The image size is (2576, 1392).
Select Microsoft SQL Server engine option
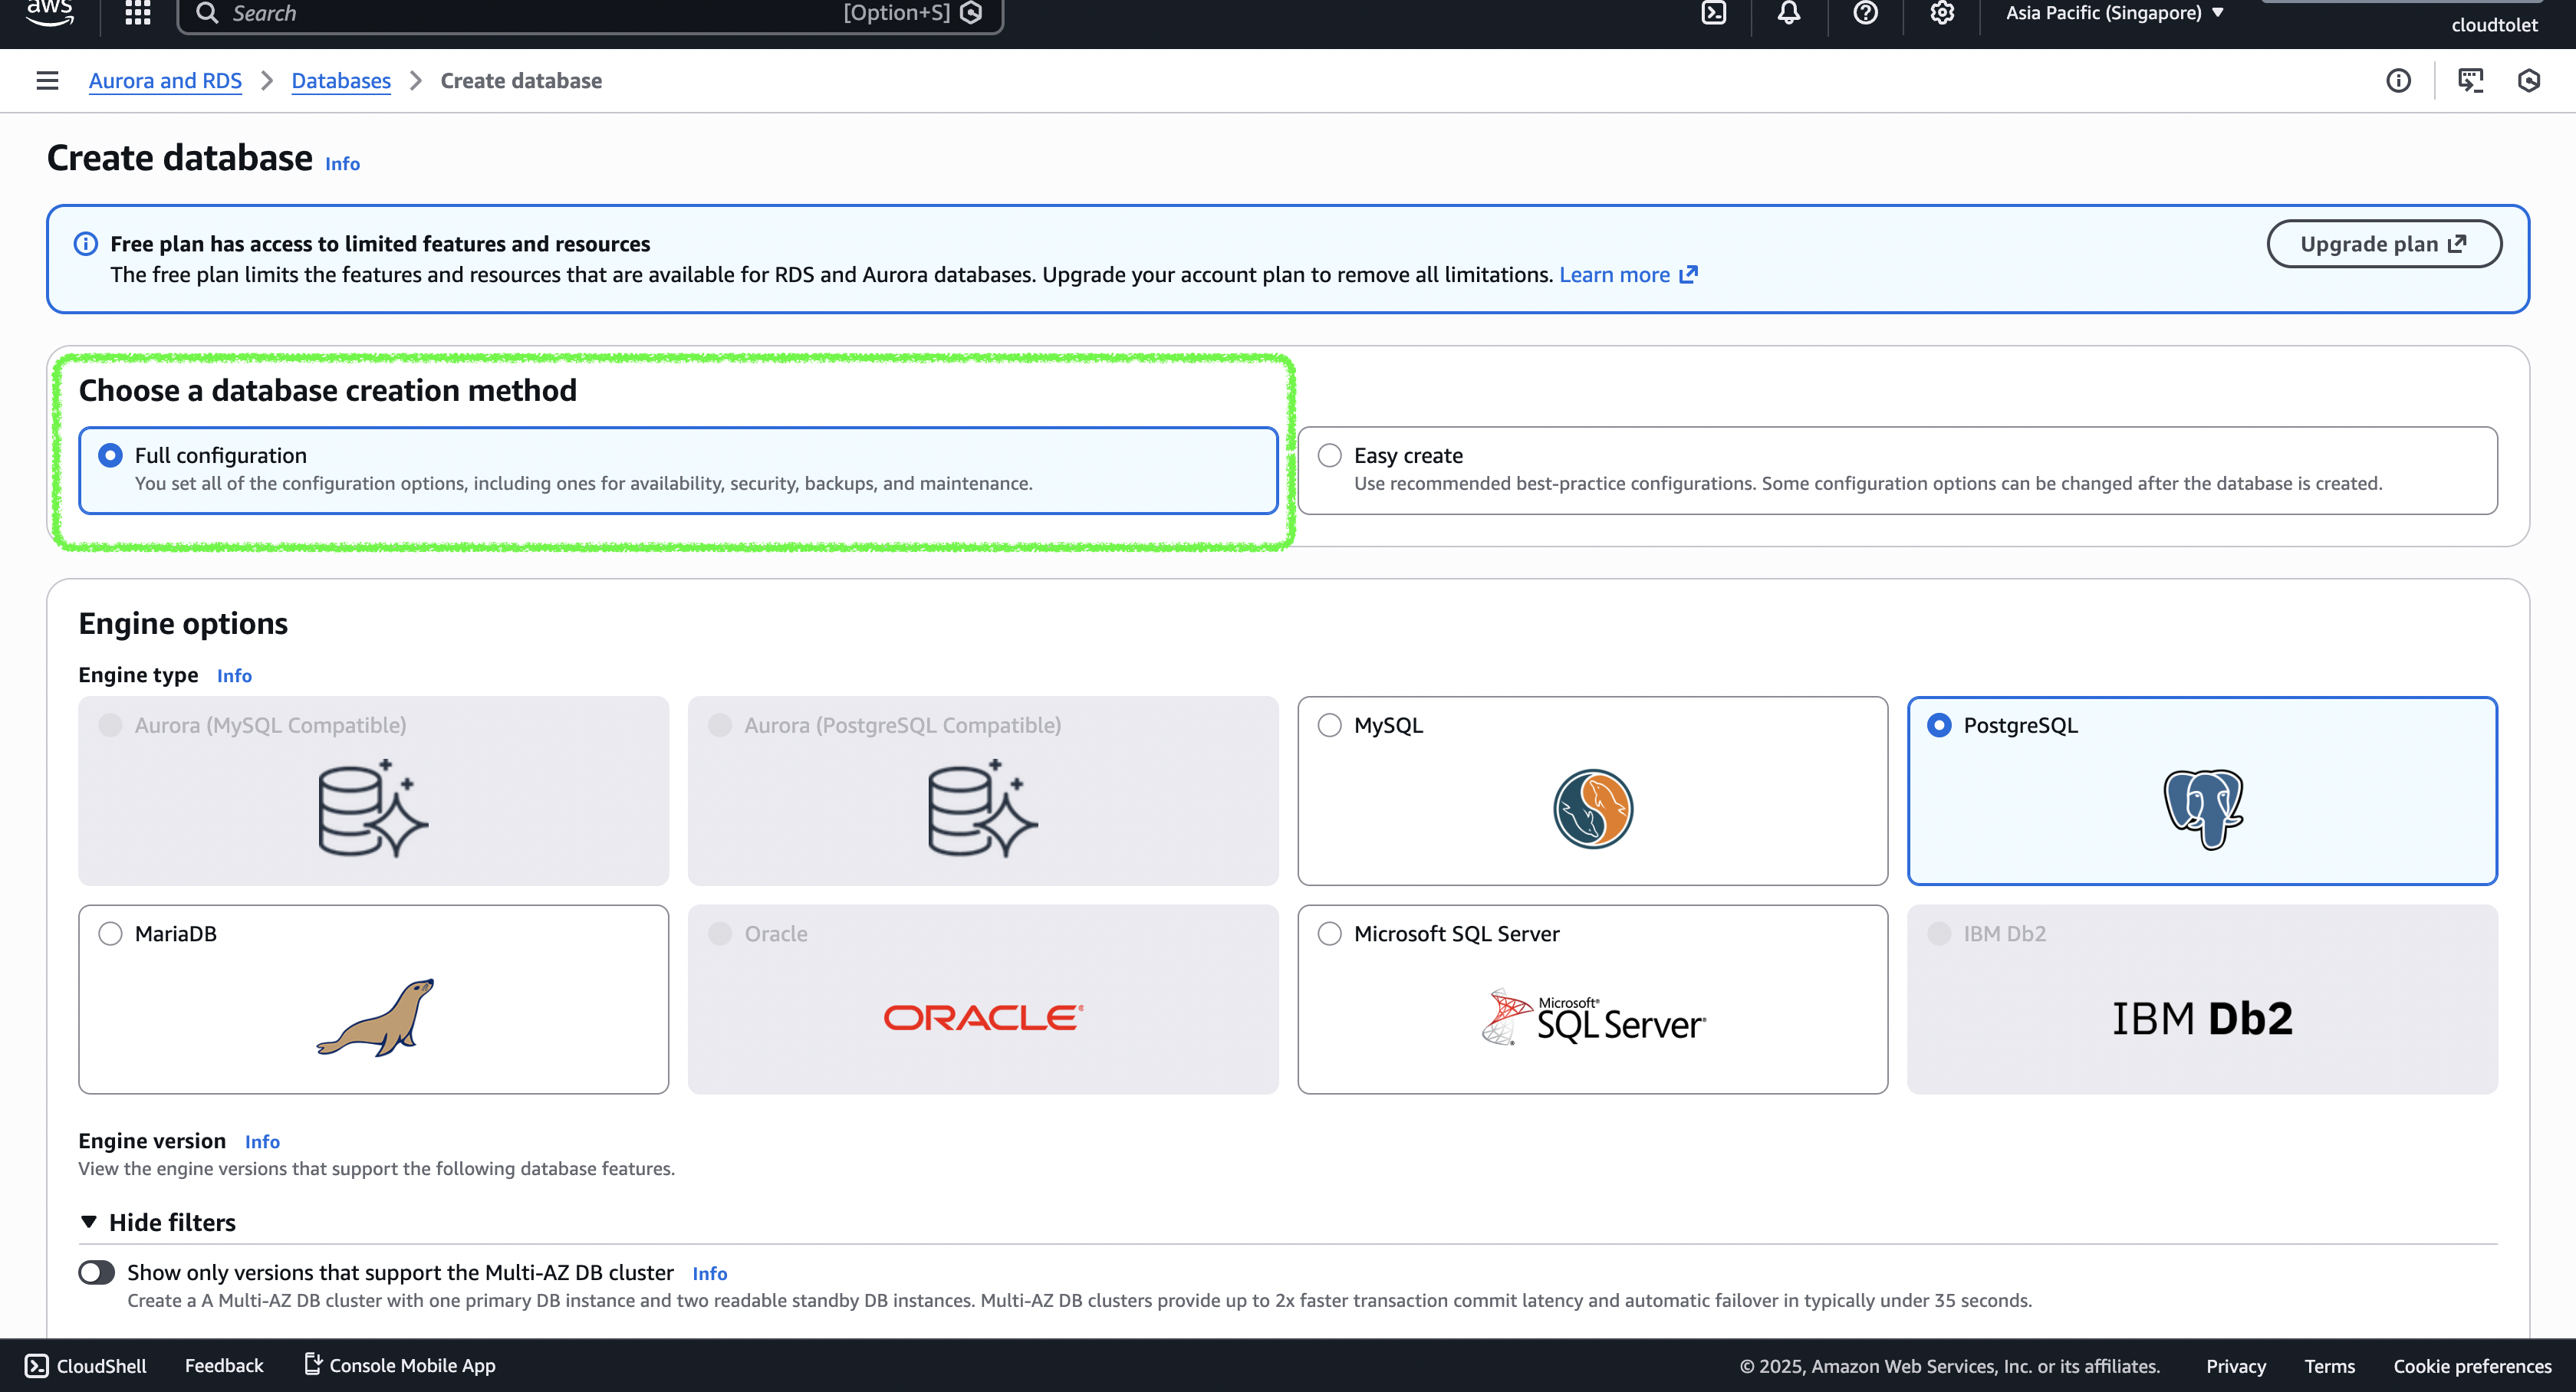1329,934
